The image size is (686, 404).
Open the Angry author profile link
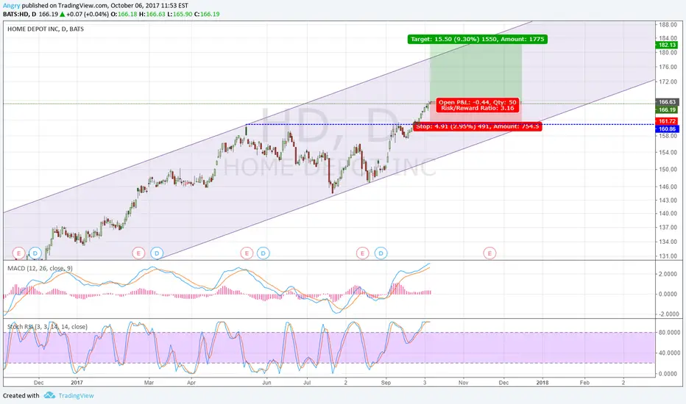coord(11,6)
